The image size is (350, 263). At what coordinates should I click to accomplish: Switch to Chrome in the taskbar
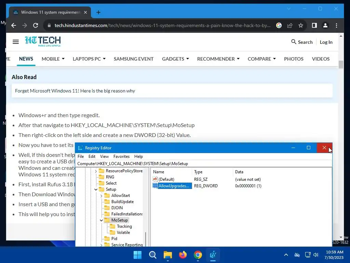198,255
